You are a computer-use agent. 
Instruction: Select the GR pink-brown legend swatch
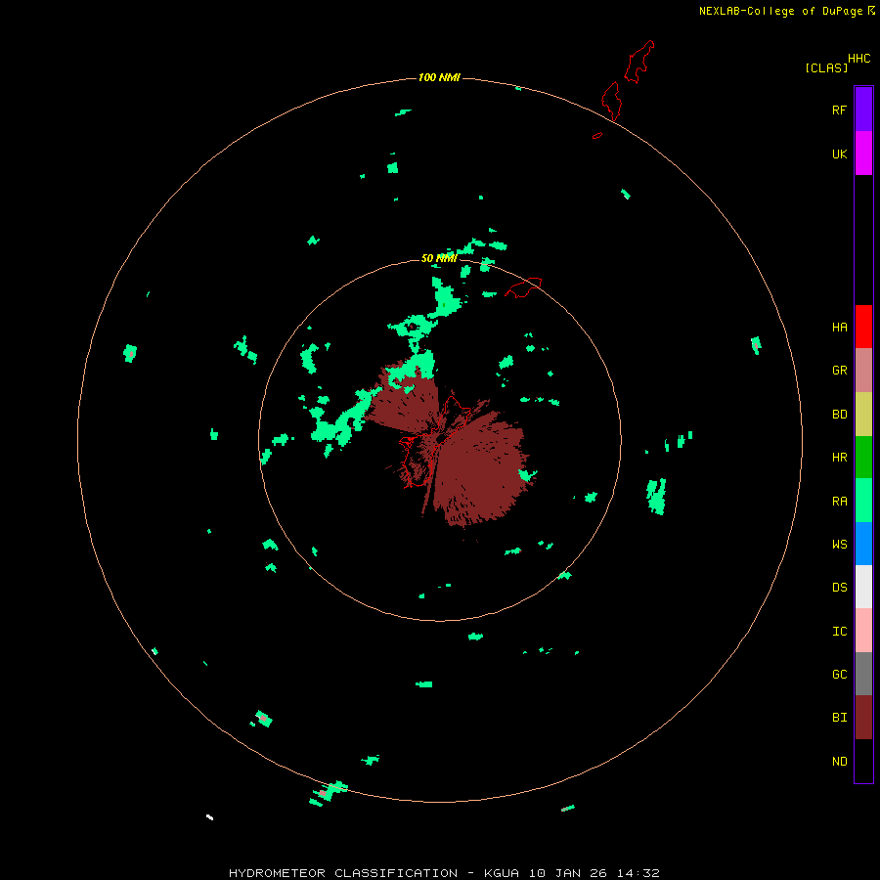[863, 371]
